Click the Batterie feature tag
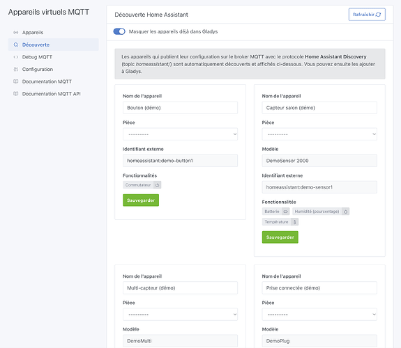The height and width of the screenshot is (348, 401). [275, 212]
